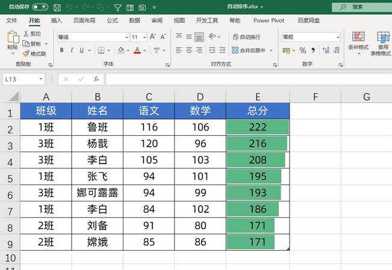This screenshot has width=392, height=270.
Task: Click the Decrease Indent icon
Action: click(x=212, y=50)
